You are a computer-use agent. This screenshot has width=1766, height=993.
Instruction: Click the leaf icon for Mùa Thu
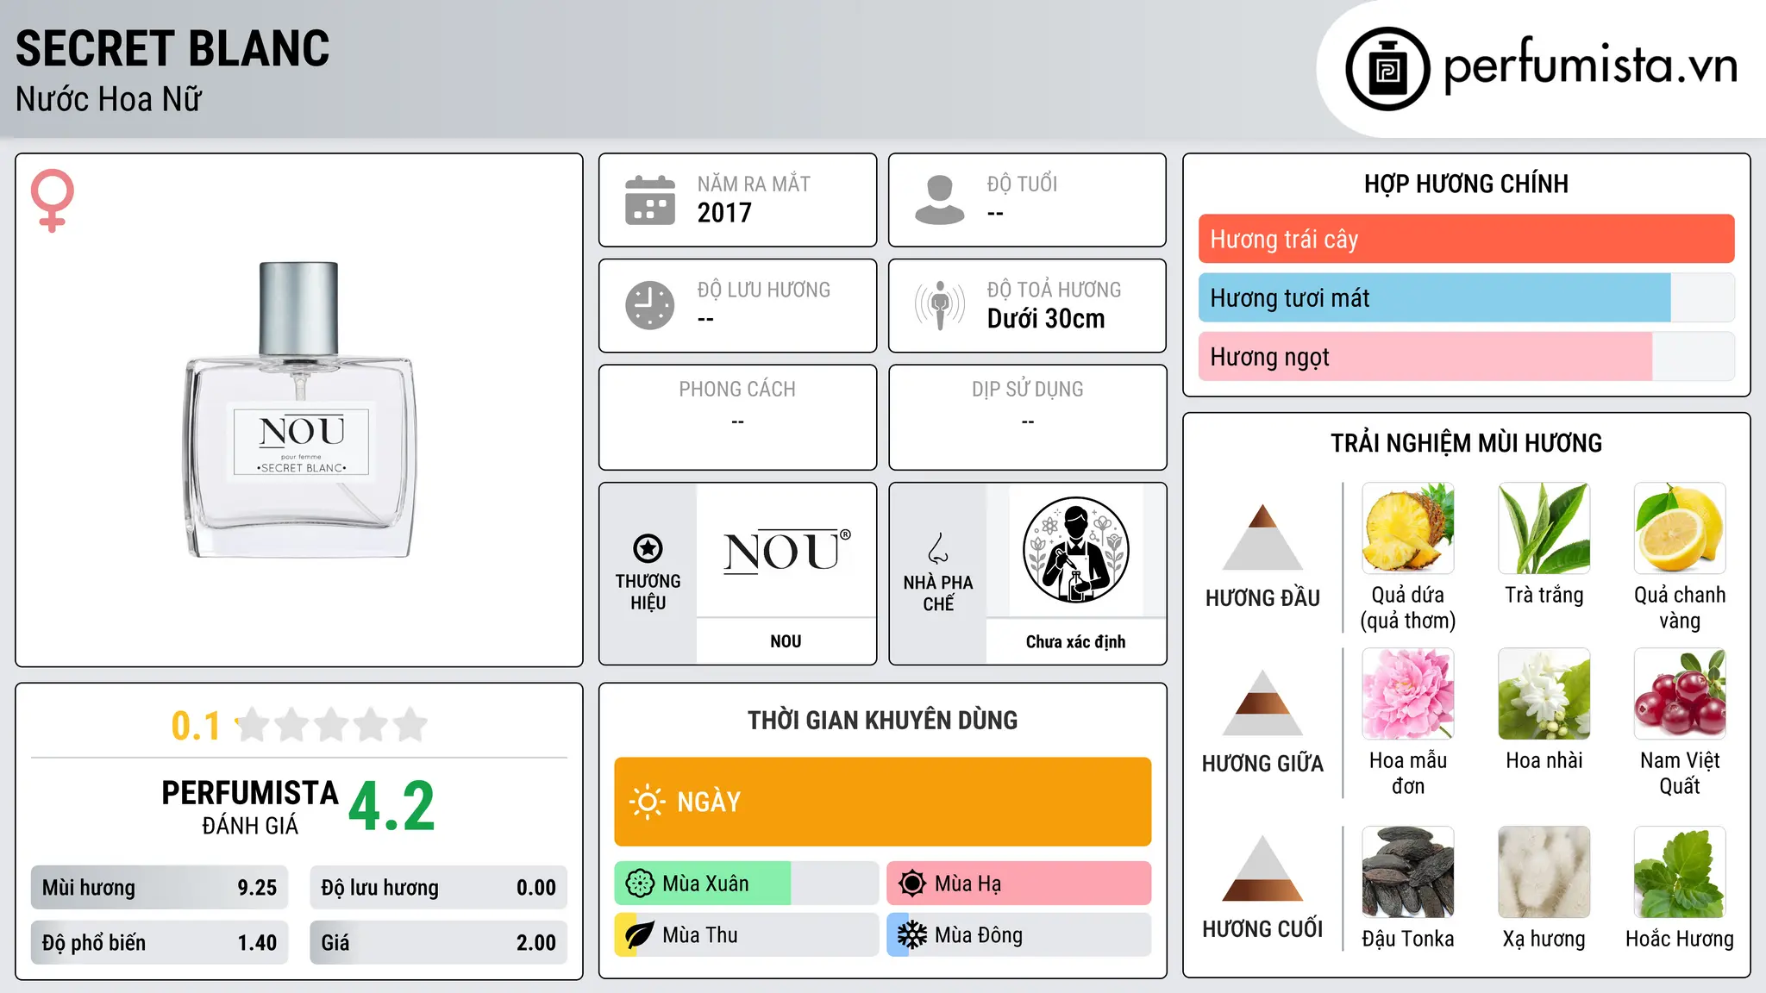pyautogui.click(x=639, y=935)
